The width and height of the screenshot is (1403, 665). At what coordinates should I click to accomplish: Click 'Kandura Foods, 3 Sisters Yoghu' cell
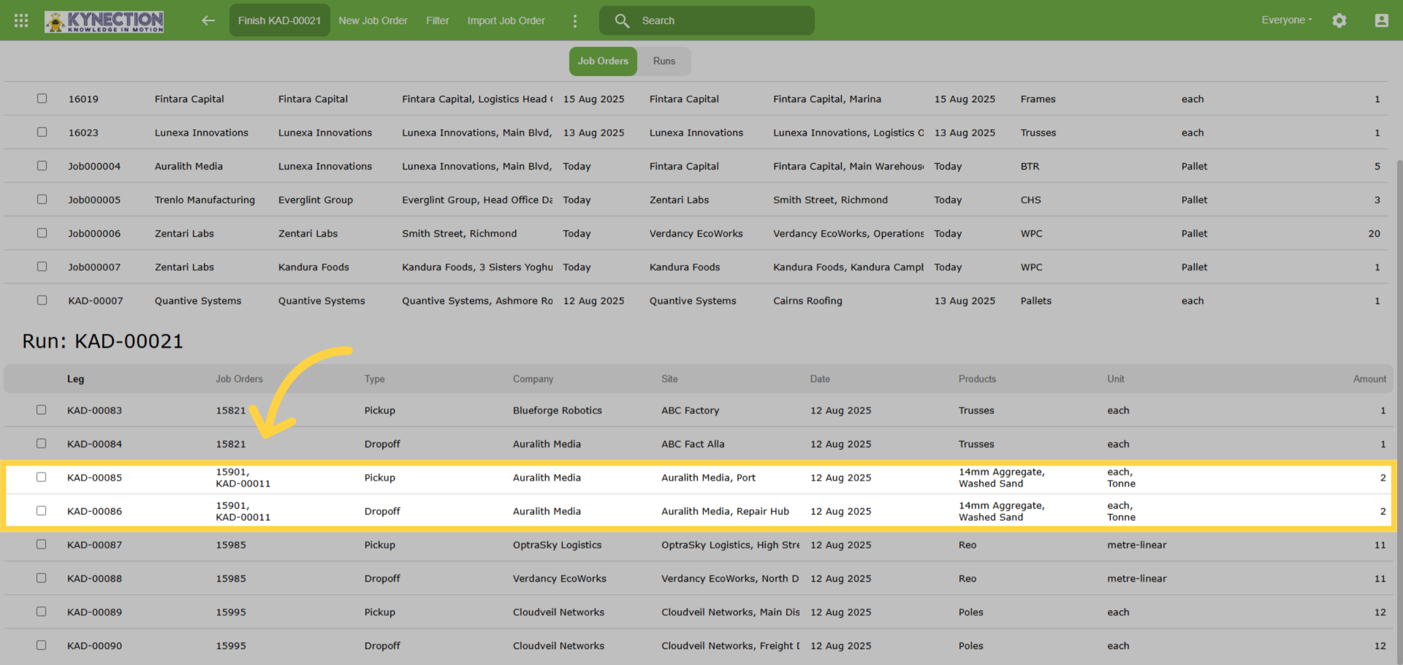tap(477, 267)
